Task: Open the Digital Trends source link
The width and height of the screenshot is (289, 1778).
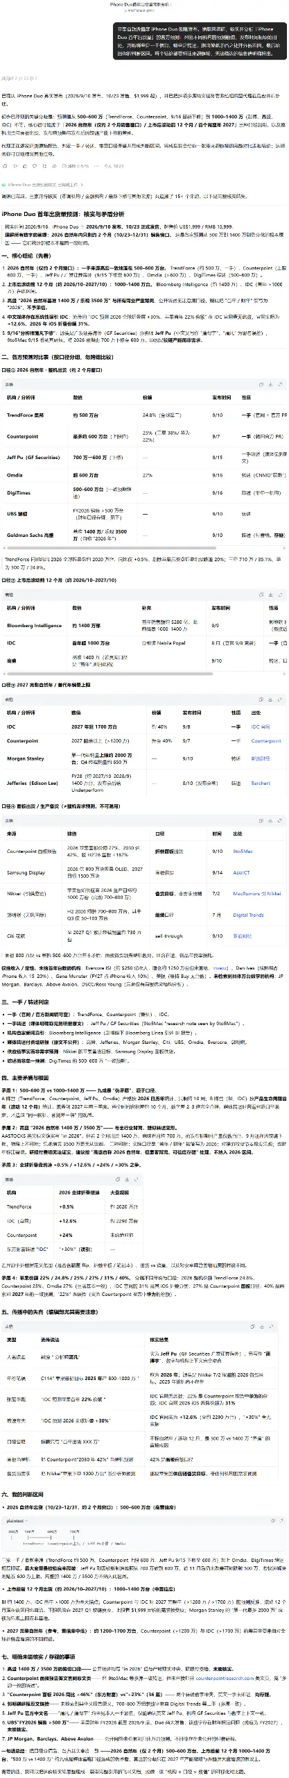Action: [248, 915]
